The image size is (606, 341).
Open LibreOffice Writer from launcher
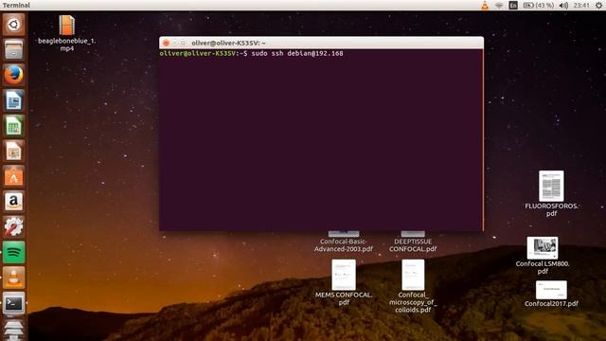click(x=13, y=100)
